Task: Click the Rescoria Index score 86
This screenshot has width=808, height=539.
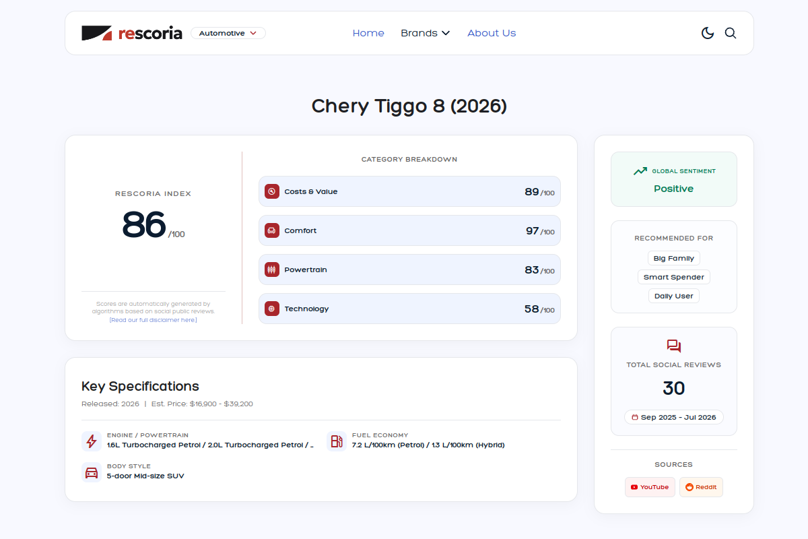Action: pyautogui.click(x=144, y=225)
